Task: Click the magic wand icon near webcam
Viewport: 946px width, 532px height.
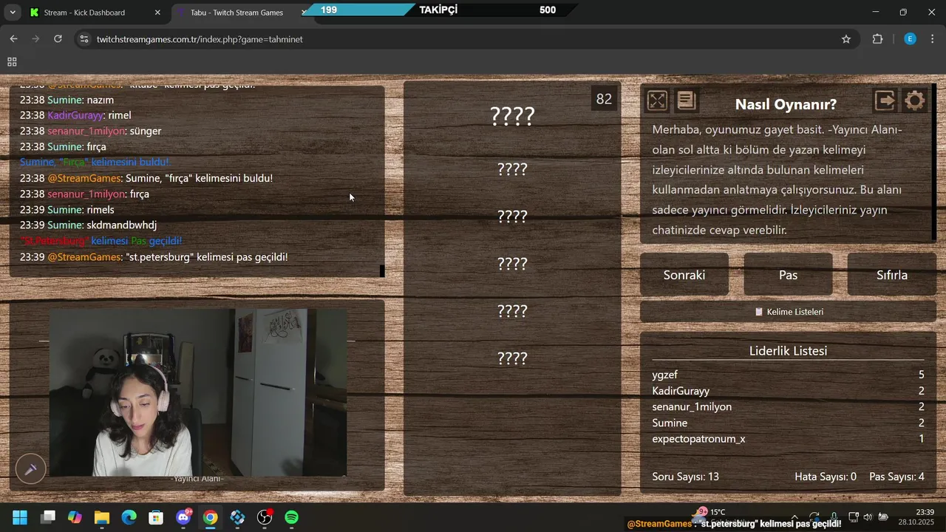Action: click(31, 468)
